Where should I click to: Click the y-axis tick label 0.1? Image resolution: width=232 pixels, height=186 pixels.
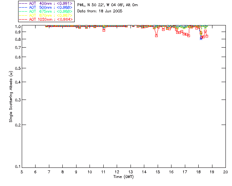coord(18,167)
